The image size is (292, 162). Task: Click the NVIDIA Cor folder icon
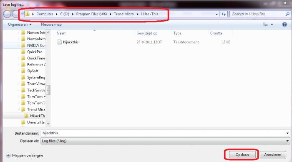tap(23, 45)
